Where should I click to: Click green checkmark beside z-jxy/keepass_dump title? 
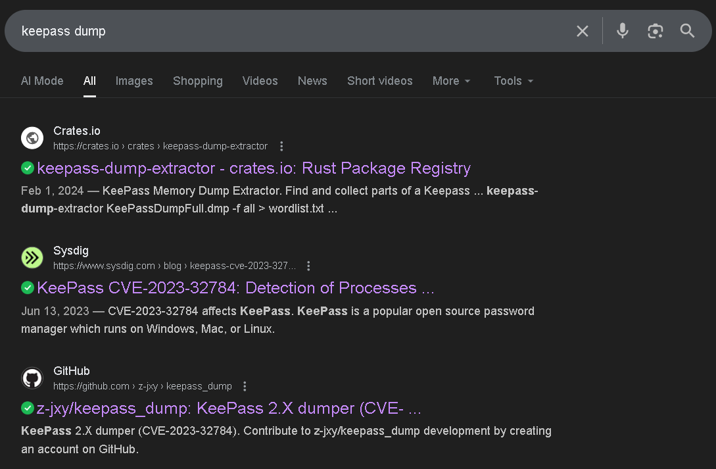[28, 408]
